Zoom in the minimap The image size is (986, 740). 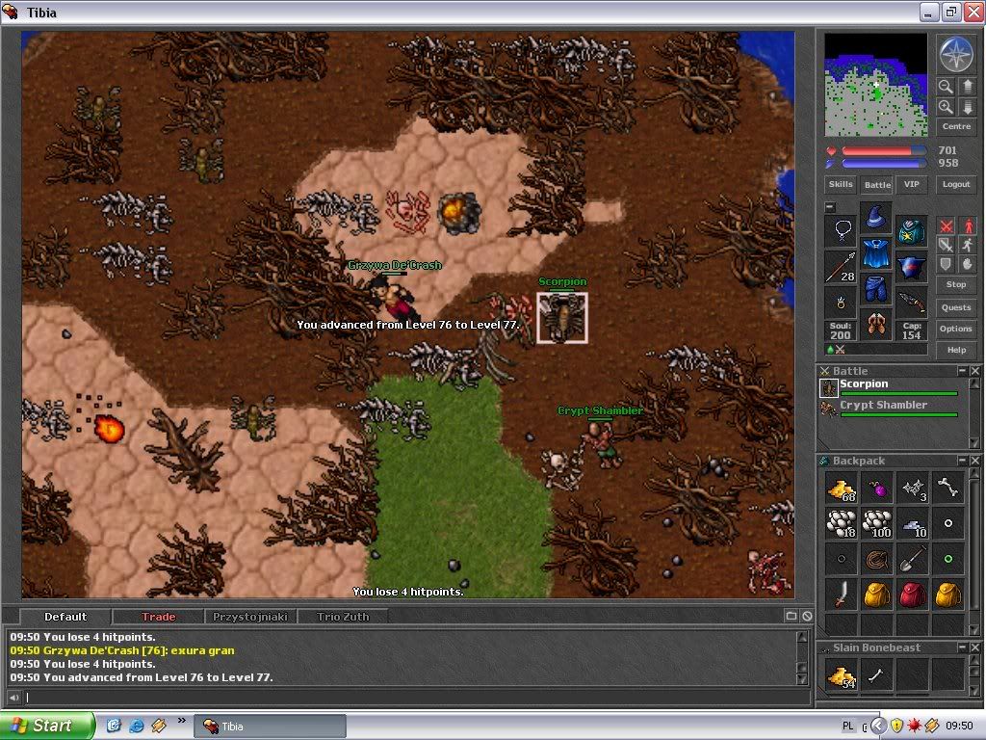click(946, 107)
